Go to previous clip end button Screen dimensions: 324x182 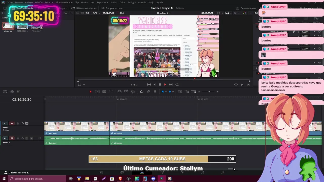pyautogui.click(x=248, y=85)
